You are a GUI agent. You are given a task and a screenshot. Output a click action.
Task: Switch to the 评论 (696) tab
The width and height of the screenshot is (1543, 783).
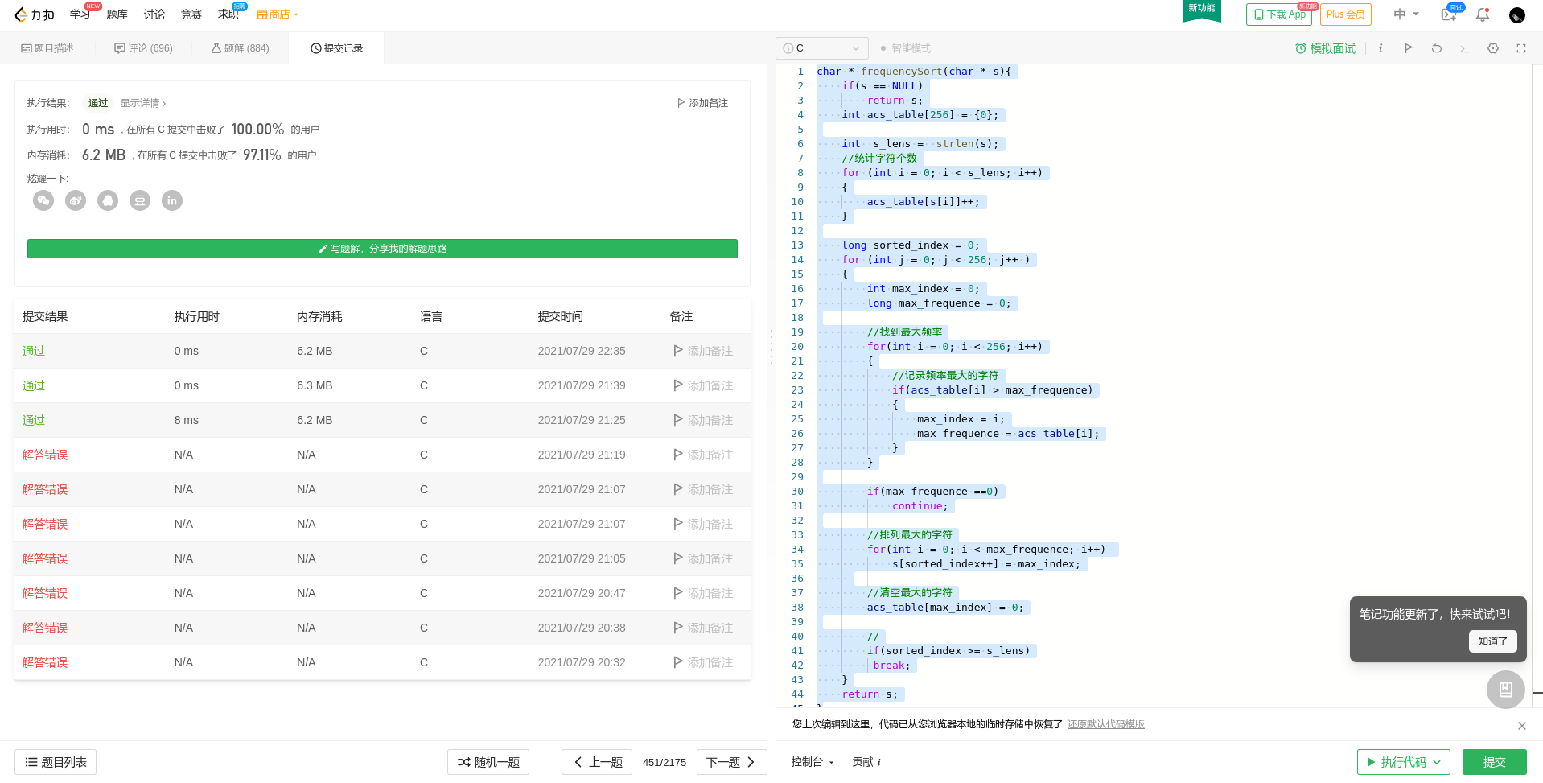click(x=144, y=48)
